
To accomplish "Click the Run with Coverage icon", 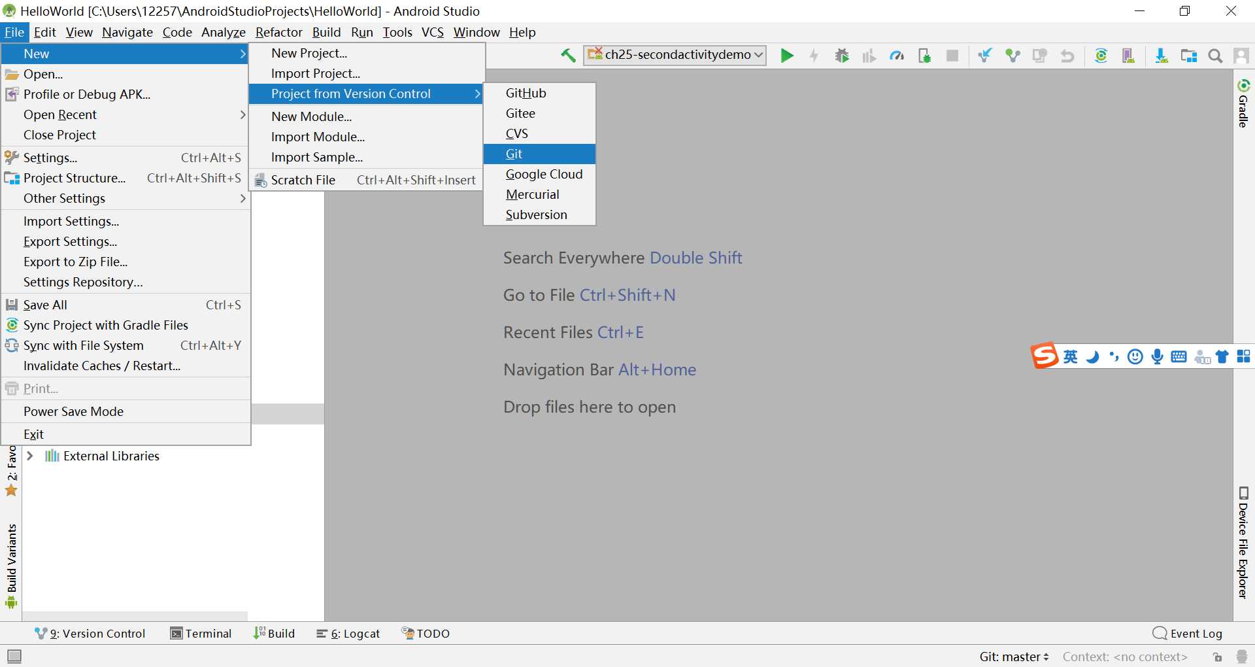I will click(x=869, y=56).
